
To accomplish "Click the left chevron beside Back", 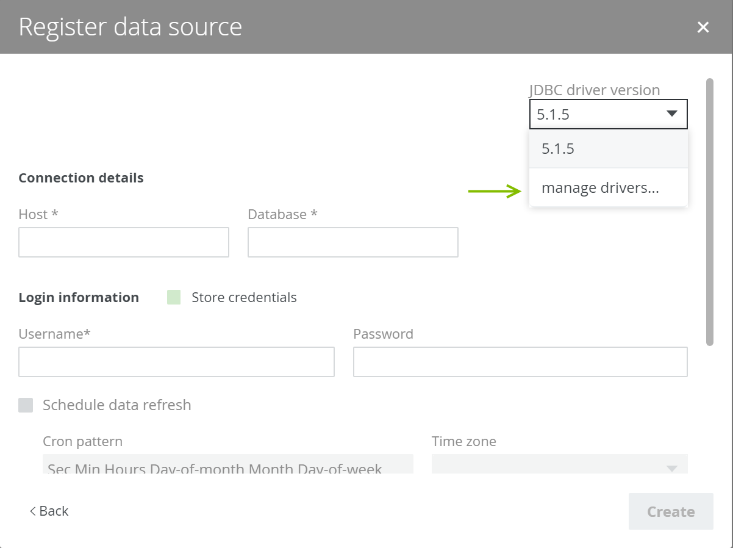I will (x=33, y=511).
